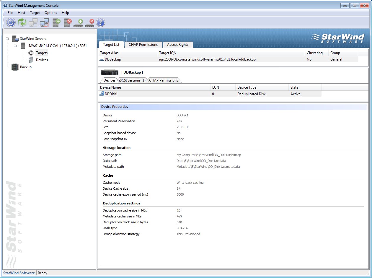Click the DDBackup target row icon
Viewport: 372px width, 278px height.
102,59
